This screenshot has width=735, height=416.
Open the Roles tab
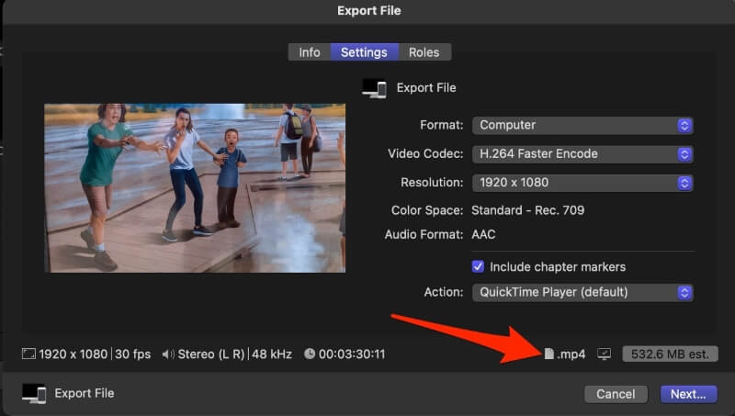coord(424,52)
